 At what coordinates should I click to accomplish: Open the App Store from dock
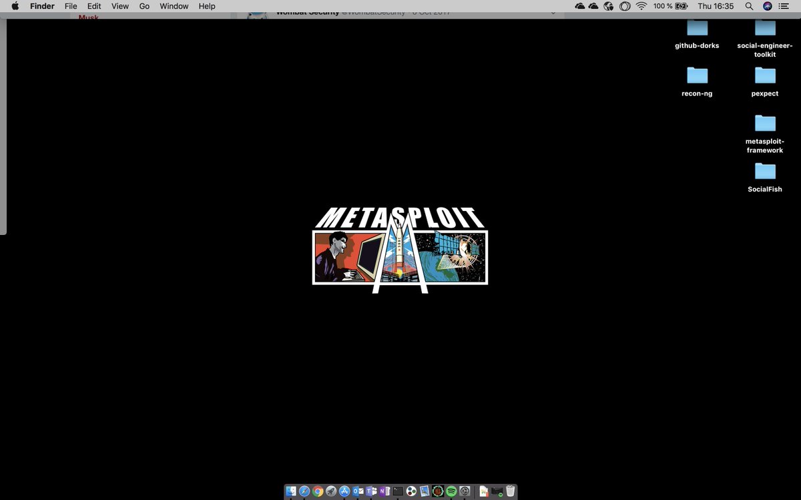click(x=344, y=491)
